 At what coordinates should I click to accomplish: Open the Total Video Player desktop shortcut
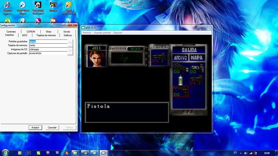(23, 8)
